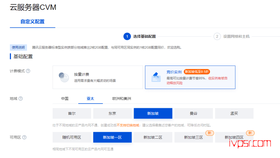Click the 基础配置 section heading
280x158 pixels.
pyautogui.click(x=23, y=57)
